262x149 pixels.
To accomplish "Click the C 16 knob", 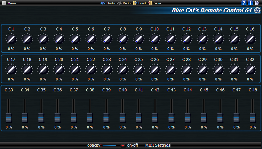I will click(250, 40).
